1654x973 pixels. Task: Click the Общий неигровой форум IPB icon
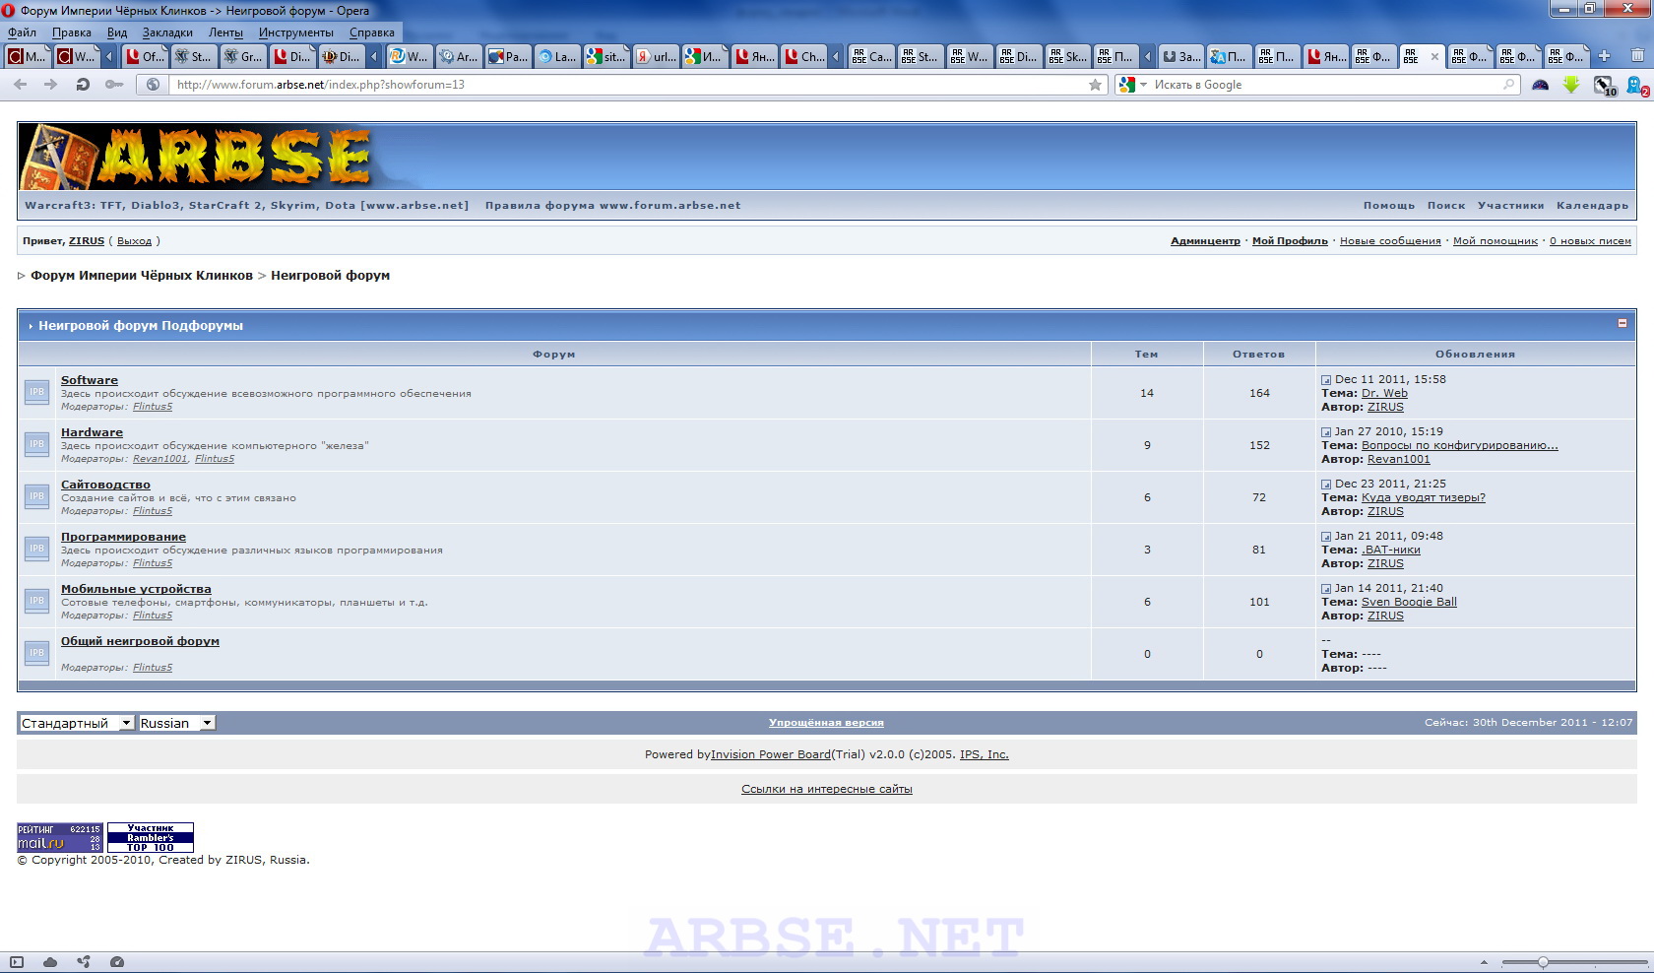[36, 653]
